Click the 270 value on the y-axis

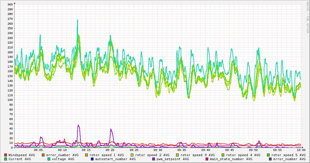(x=10, y=19)
